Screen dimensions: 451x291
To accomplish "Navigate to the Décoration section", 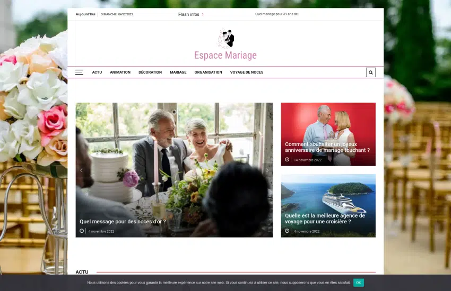I will (150, 72).
